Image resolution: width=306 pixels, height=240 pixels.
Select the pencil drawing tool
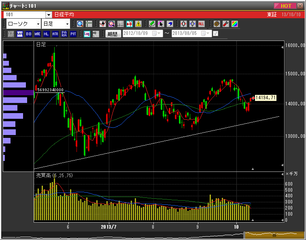(152, 24)
